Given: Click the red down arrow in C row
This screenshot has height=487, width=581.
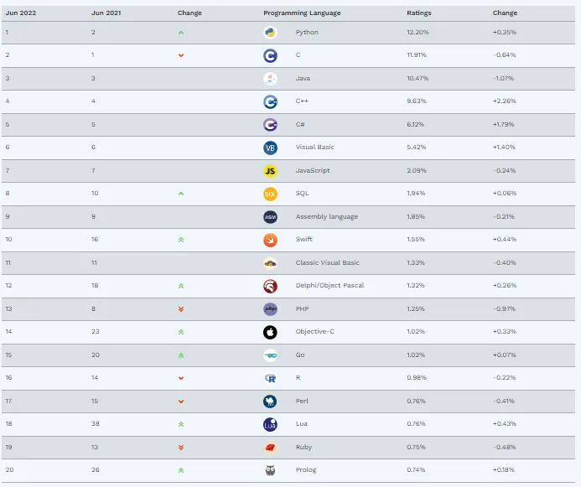Looking at the screenshot, I should click(x=181, y=55).
